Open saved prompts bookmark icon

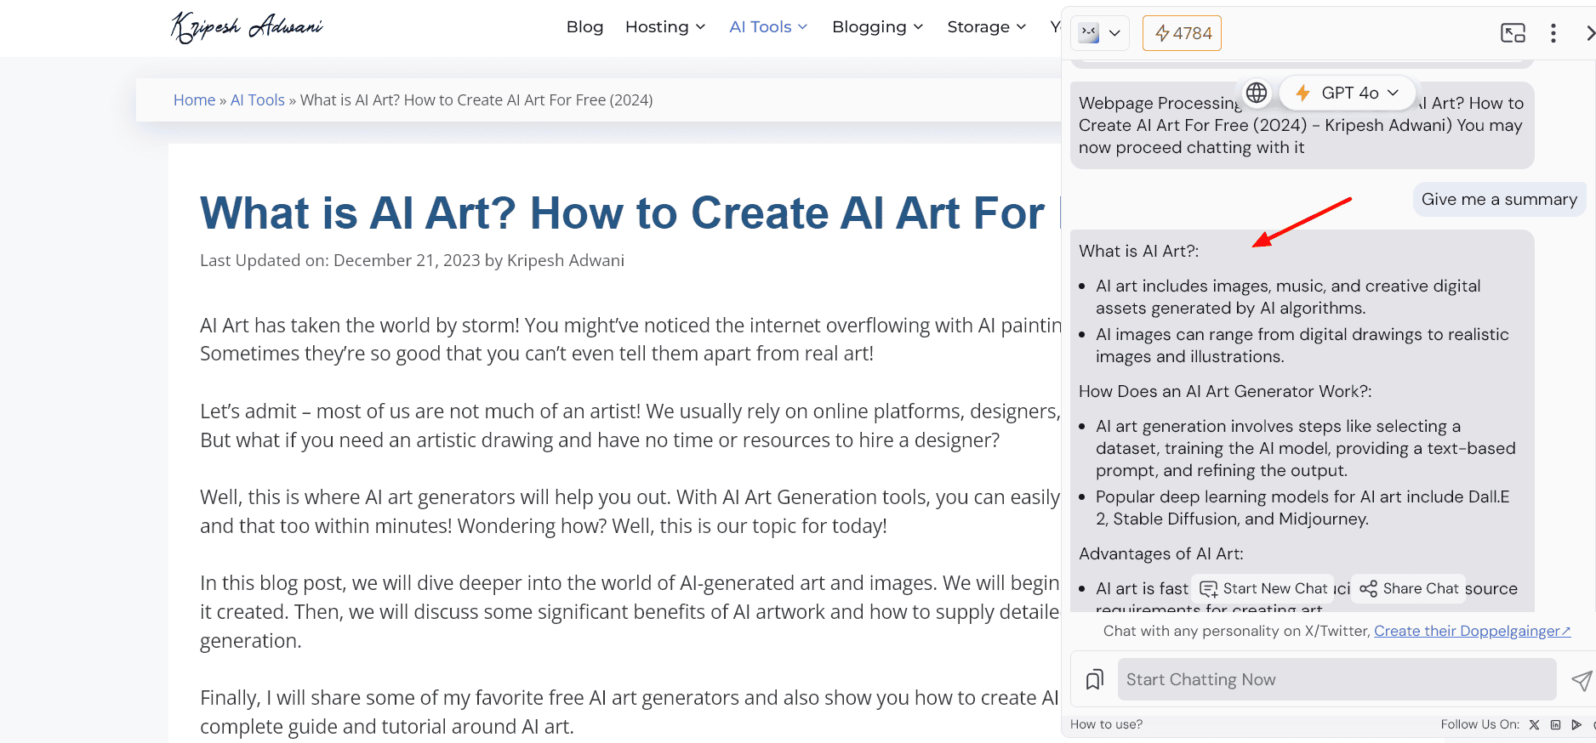(1095, 679)
